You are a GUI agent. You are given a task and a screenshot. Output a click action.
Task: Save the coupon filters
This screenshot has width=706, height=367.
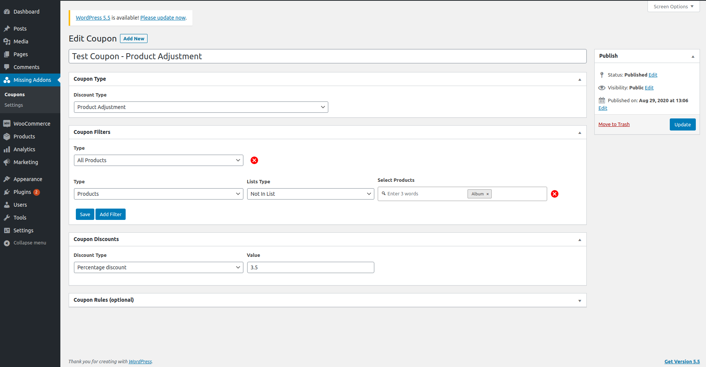tap(85, 214)
